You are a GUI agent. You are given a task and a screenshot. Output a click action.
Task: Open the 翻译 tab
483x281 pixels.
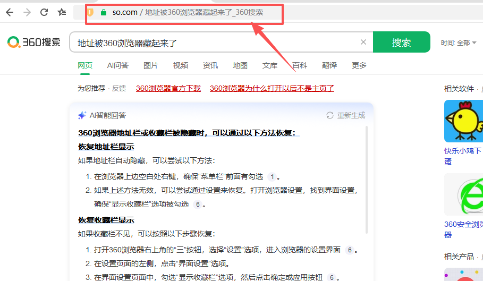329,65
